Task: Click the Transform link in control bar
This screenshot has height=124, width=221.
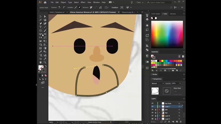Action: [x=115, y=8]
